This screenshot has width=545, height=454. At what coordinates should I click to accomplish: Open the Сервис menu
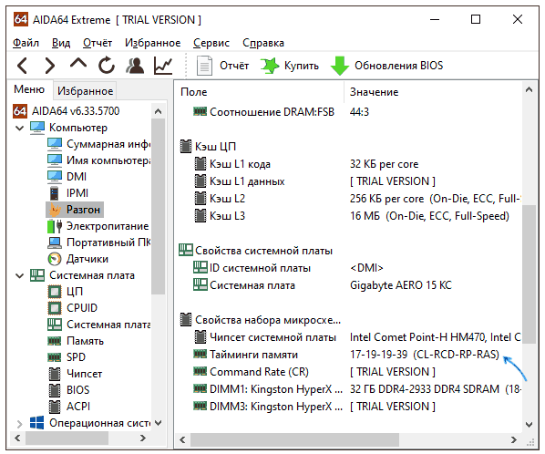tap(211, 43)
